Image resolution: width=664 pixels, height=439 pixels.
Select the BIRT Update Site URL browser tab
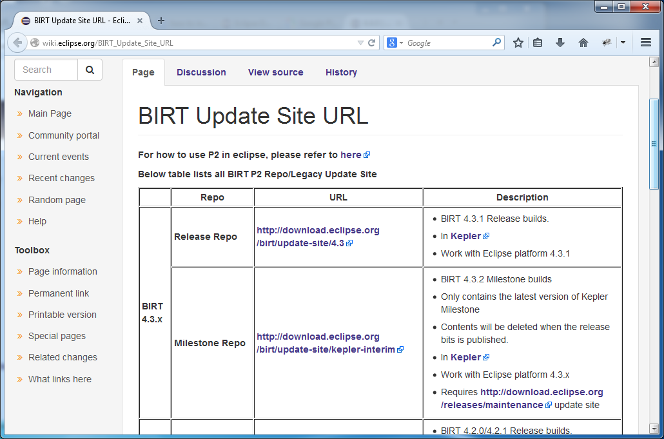82,21
